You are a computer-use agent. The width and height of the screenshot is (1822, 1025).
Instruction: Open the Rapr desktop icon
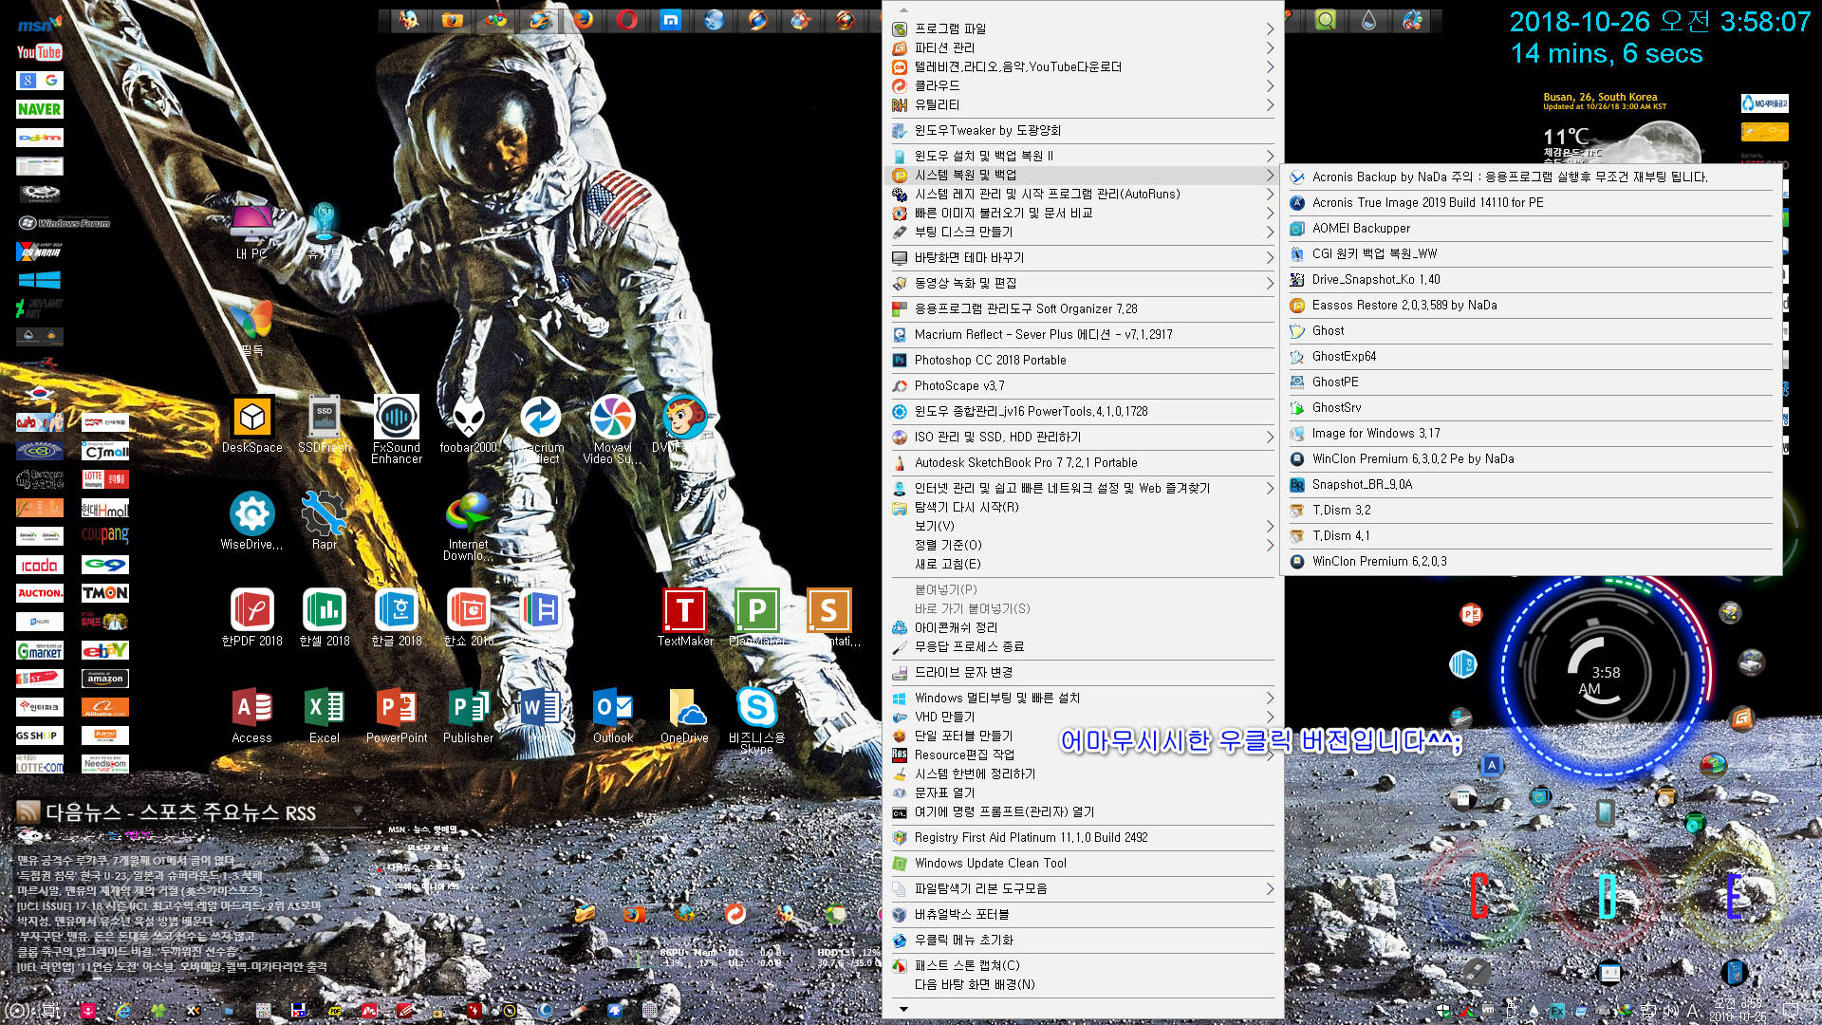[x=325, y=521]
